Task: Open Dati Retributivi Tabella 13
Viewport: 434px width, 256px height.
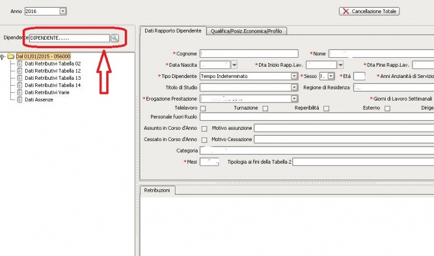Action: [53, 78]
